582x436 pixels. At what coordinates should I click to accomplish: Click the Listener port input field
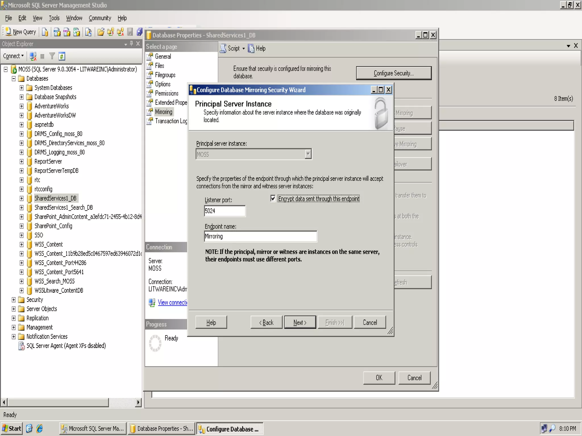225,211
